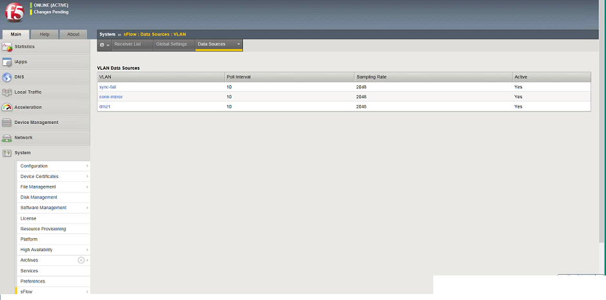Select the Device Management icon
Screen dimensions: 606x300
(x=7, y=123)
